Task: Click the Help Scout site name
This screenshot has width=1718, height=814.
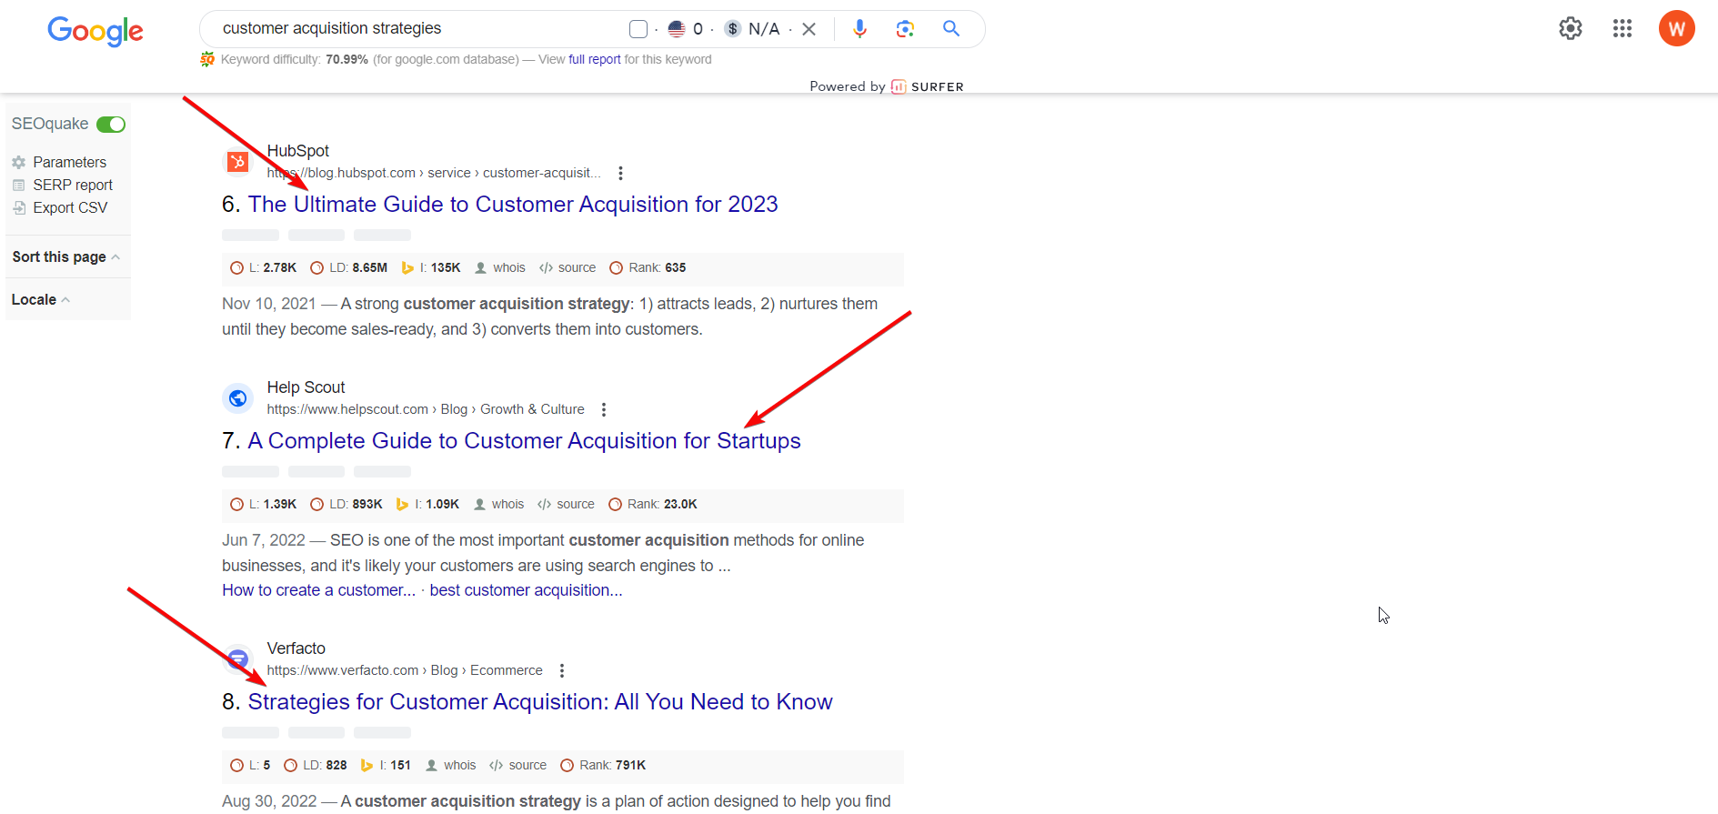Action: click(306, 387)
